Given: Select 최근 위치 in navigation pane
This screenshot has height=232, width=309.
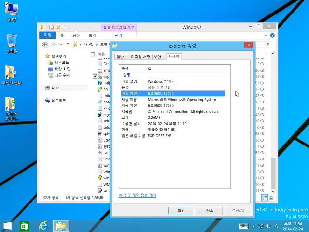Looking at the screenshot, I should coord(59,75).
